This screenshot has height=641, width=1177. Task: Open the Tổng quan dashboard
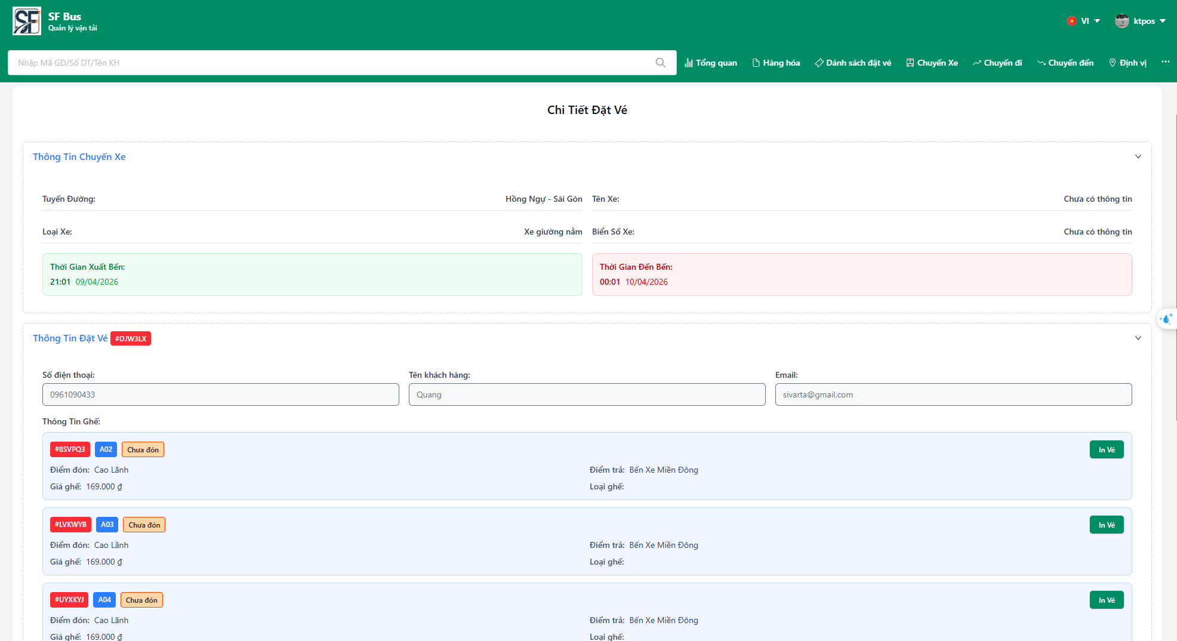[x=711, y=63]
